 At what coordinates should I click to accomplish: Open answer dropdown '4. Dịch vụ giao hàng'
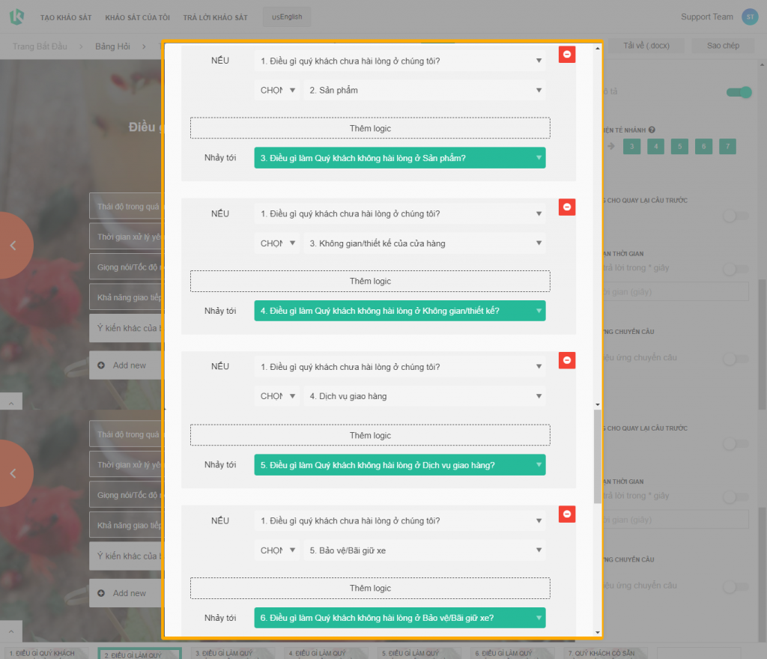[425, 396]
